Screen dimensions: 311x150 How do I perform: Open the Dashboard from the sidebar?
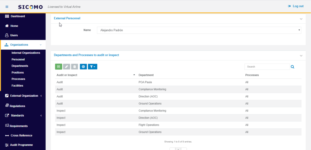(18, 16)
